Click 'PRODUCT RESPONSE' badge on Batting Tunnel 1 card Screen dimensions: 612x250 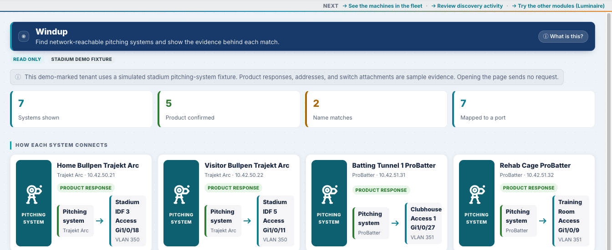[x=381, y=190]
